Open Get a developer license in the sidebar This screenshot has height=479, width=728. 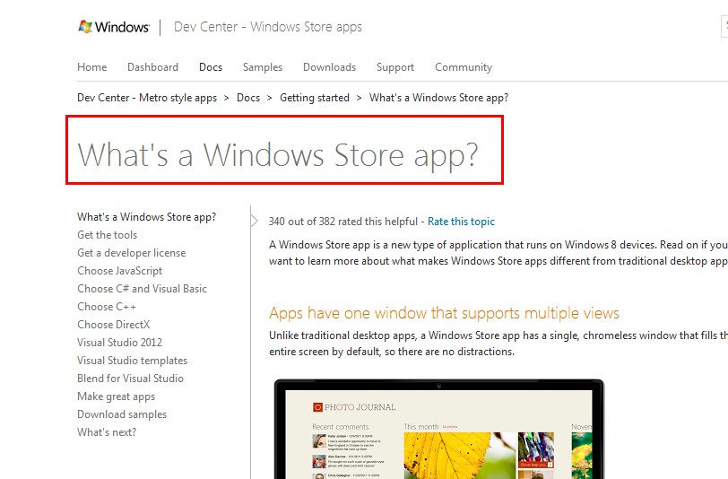pyautogui.click(x=132, y=253)
